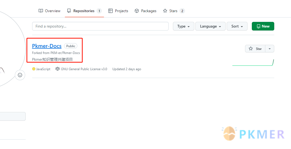Click the 'Updated 2 days ago' text
This screenshot has width=291, height=149.
click(x=127, y=69)
